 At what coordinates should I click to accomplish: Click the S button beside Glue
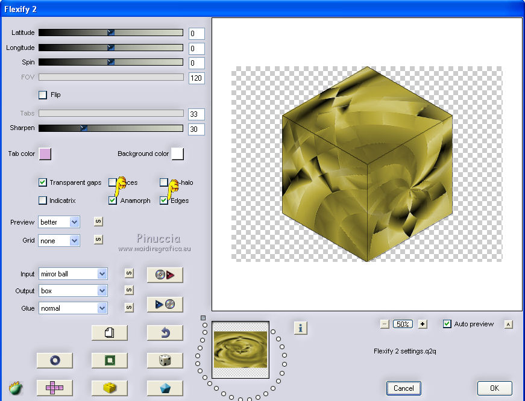coord(129,307)
